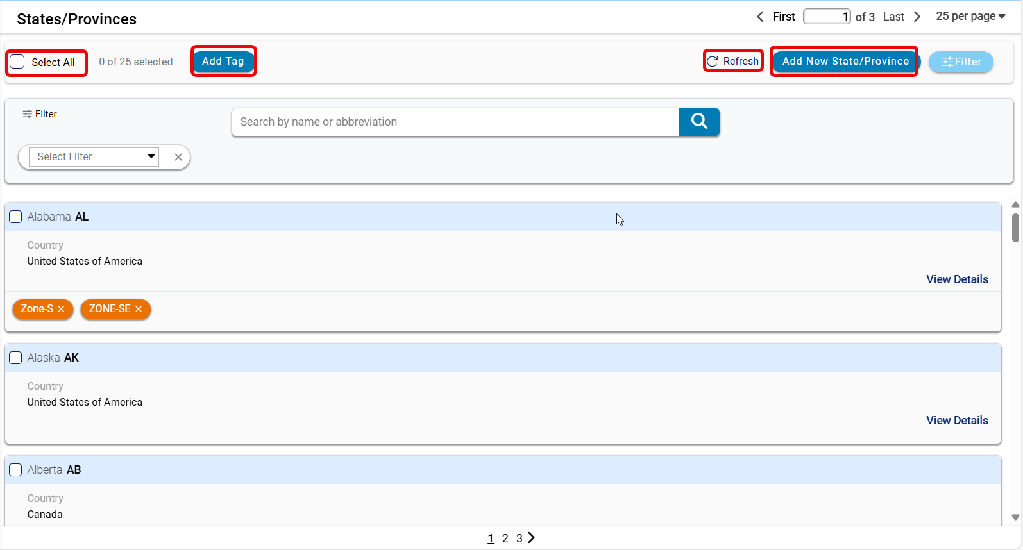Remove the Zone-S tag from Alabama

(62, 309)
